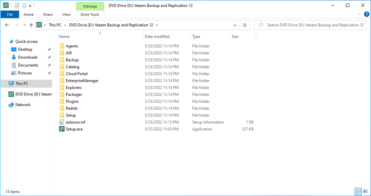Image resolution: width=371 pixels, height=196 pixels.
Task: Click the 527 KB size value
Action: pos(248,129)
